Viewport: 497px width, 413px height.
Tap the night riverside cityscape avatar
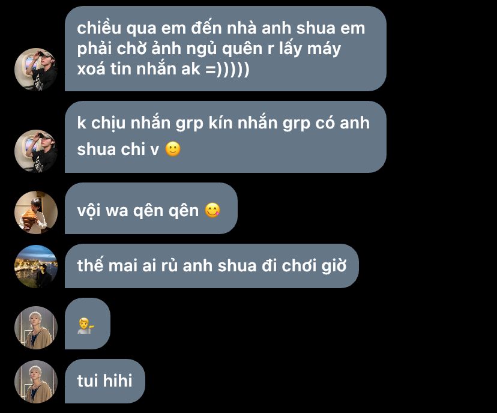36,267
